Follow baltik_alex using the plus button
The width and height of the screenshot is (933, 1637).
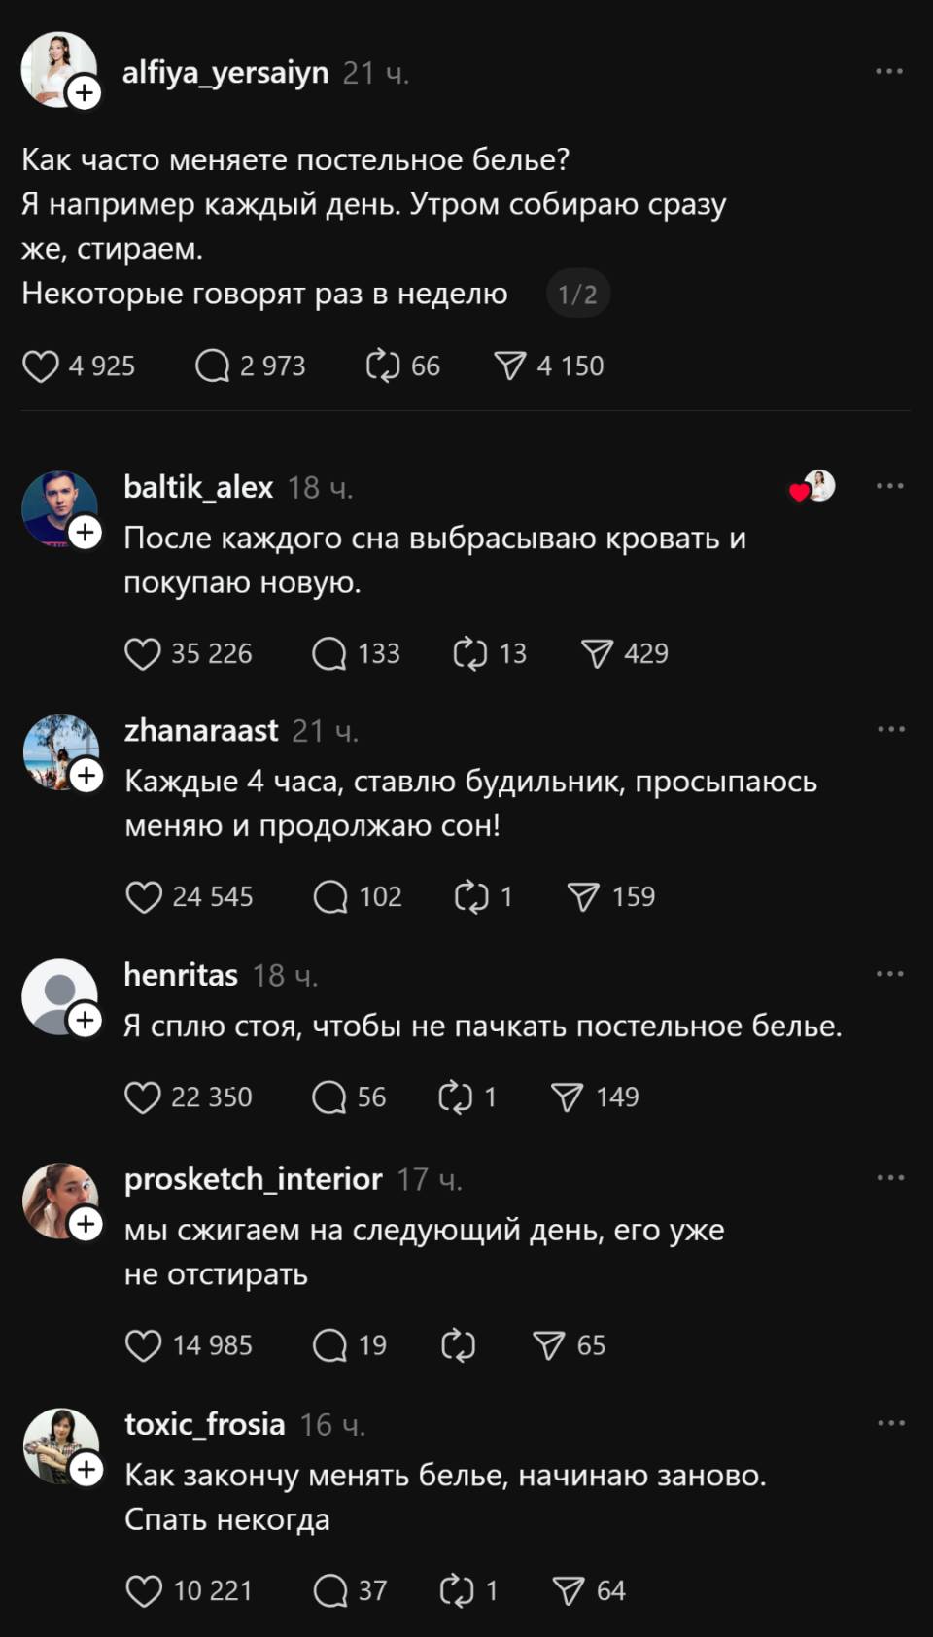tap(86, 533)
